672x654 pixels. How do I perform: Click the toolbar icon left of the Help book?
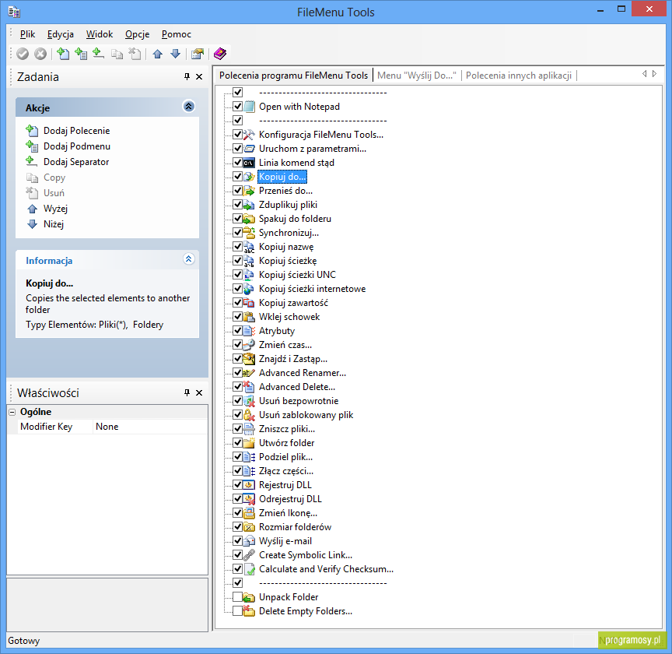tap(198, 54)
